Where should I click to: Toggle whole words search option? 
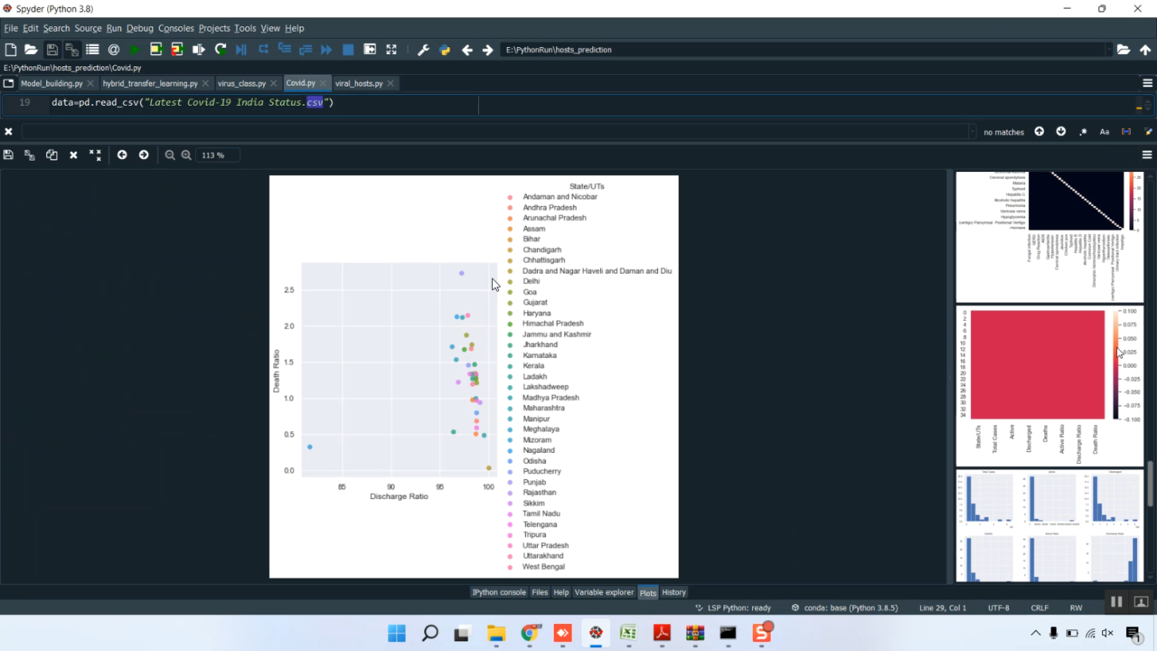(x=1126, y=132)
